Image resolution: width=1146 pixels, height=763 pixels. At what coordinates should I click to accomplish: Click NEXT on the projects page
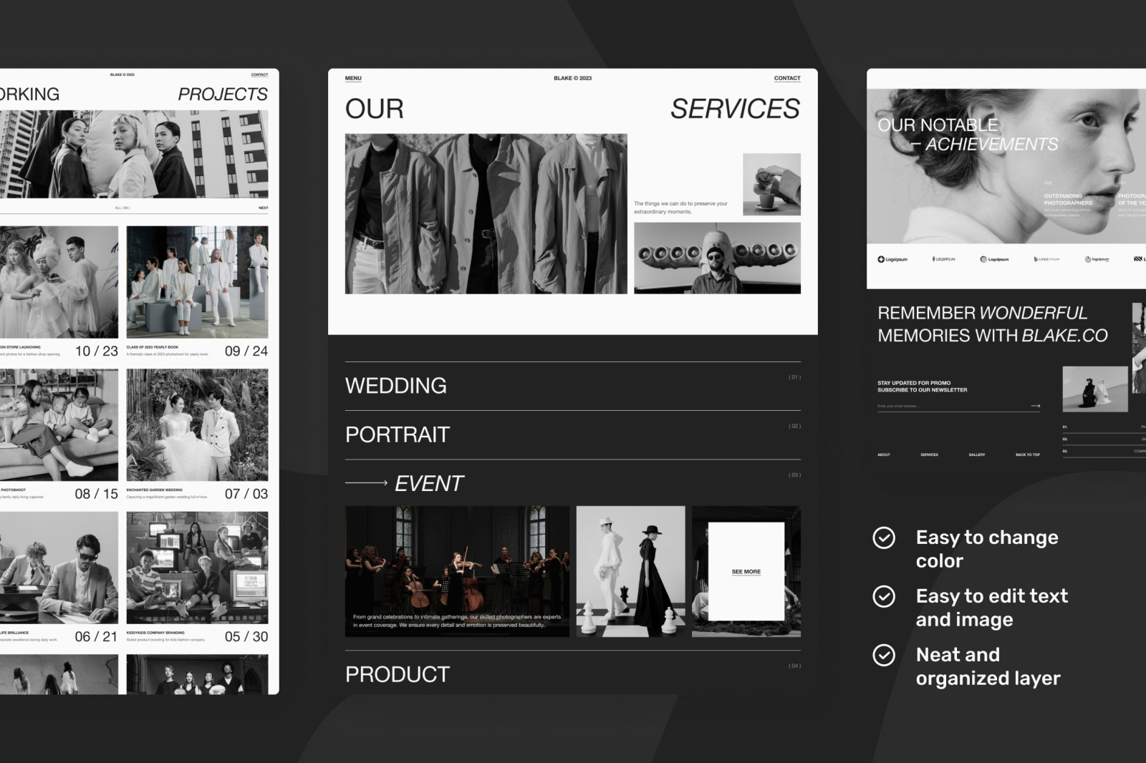(x=263, y=208)
